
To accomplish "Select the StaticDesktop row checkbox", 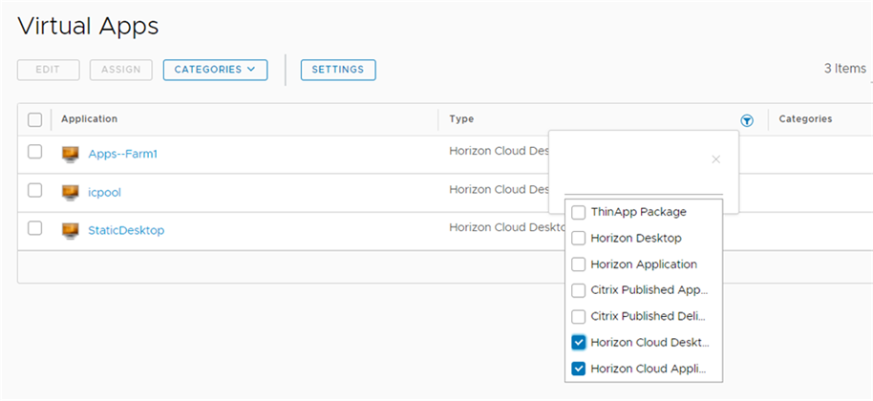I will [x=35, y=228].
